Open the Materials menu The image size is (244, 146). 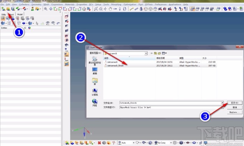(x=70, y=4)
